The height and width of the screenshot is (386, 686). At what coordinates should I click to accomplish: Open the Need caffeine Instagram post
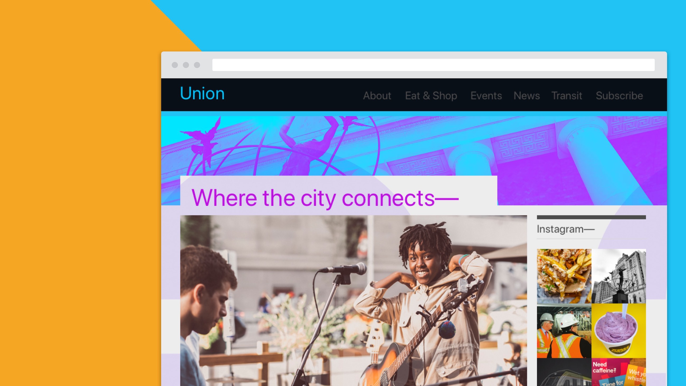(619, 372)
